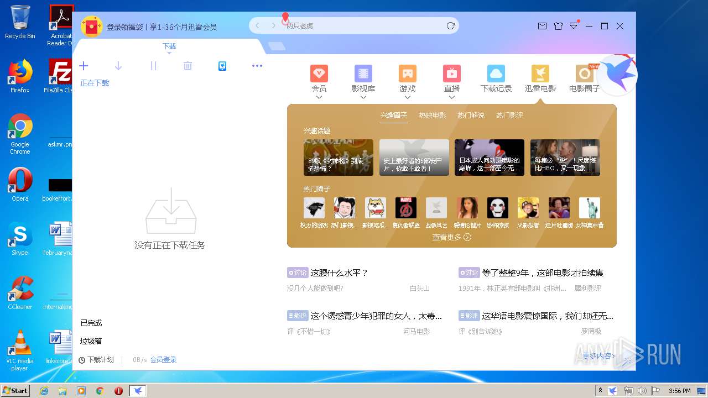Open the three-dots more options menu

coord(257,66)
